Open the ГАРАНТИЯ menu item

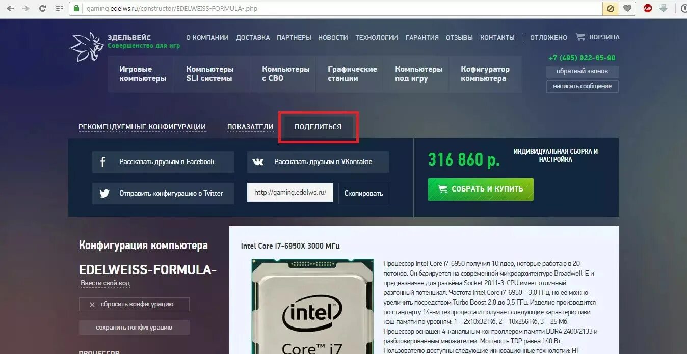422,37
